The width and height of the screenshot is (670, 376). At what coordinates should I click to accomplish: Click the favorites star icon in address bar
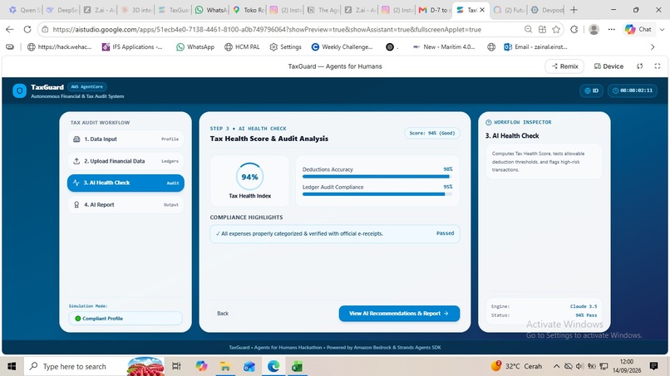click(x=556, y=29)
